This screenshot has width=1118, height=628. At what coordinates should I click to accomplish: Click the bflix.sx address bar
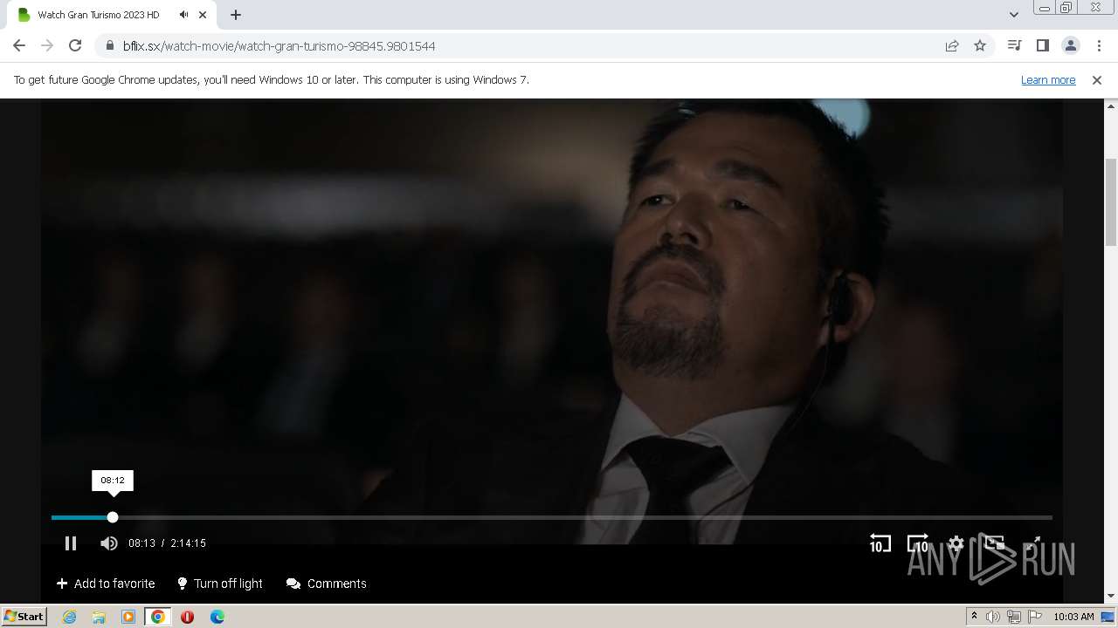[524, 45]
